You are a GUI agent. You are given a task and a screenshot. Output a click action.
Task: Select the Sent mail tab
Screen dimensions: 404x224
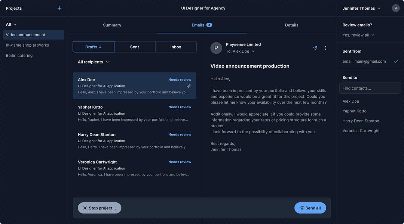point(135,47)
